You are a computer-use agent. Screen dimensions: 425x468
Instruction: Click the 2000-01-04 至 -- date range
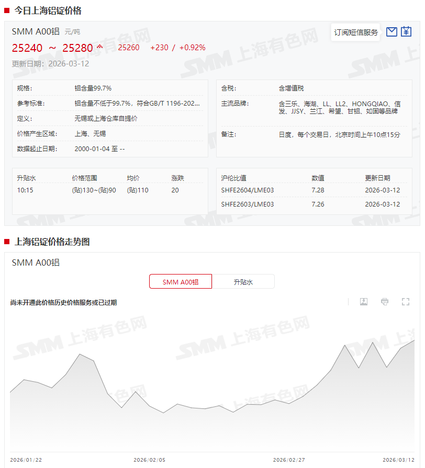[99, 149]
